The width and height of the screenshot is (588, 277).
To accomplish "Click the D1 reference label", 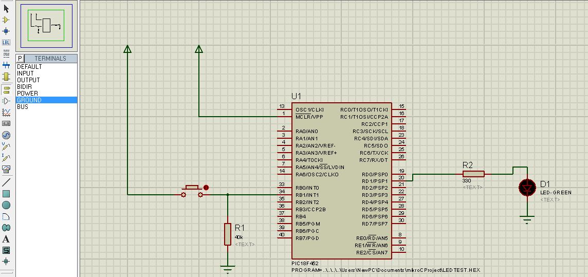I will [x=545, y=184].
